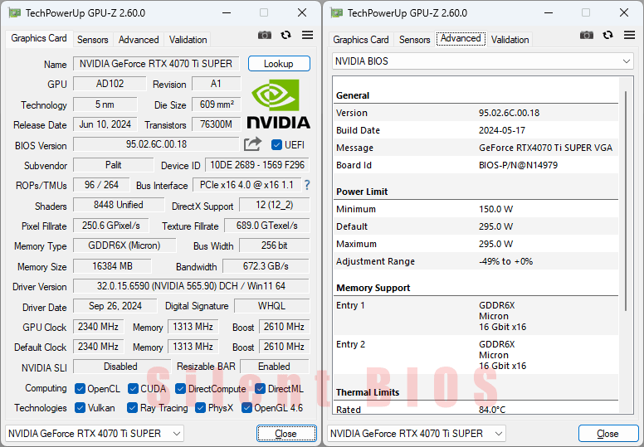Click the Lookup button
The image size is (644, 447).
coord(279,64)
